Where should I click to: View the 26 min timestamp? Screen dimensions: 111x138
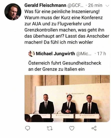tap(95, 5)
